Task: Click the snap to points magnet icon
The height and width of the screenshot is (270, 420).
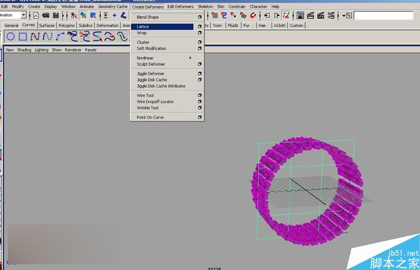Action: pos(233,16)
